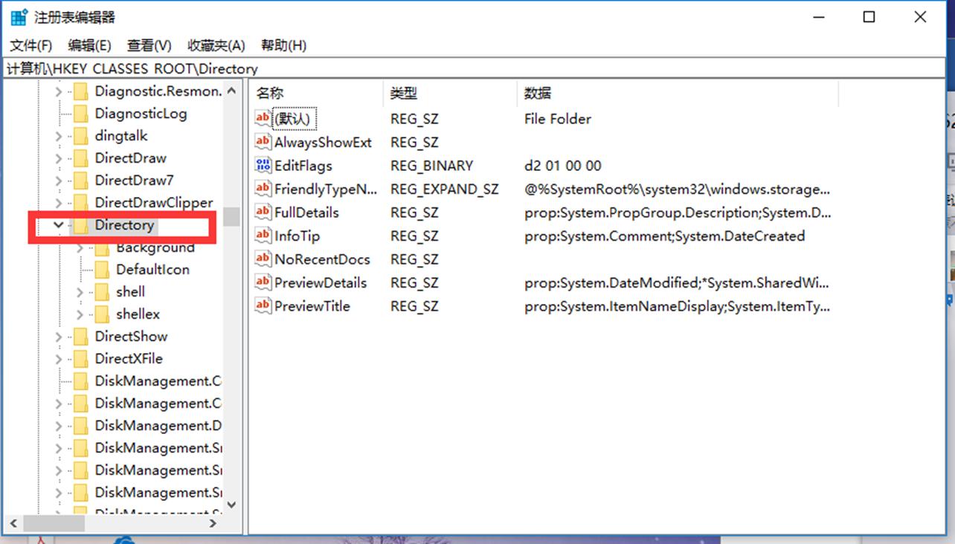Expand the dingtalk key
The height and width of the screenshot is (544, 955).
[59, 136]
